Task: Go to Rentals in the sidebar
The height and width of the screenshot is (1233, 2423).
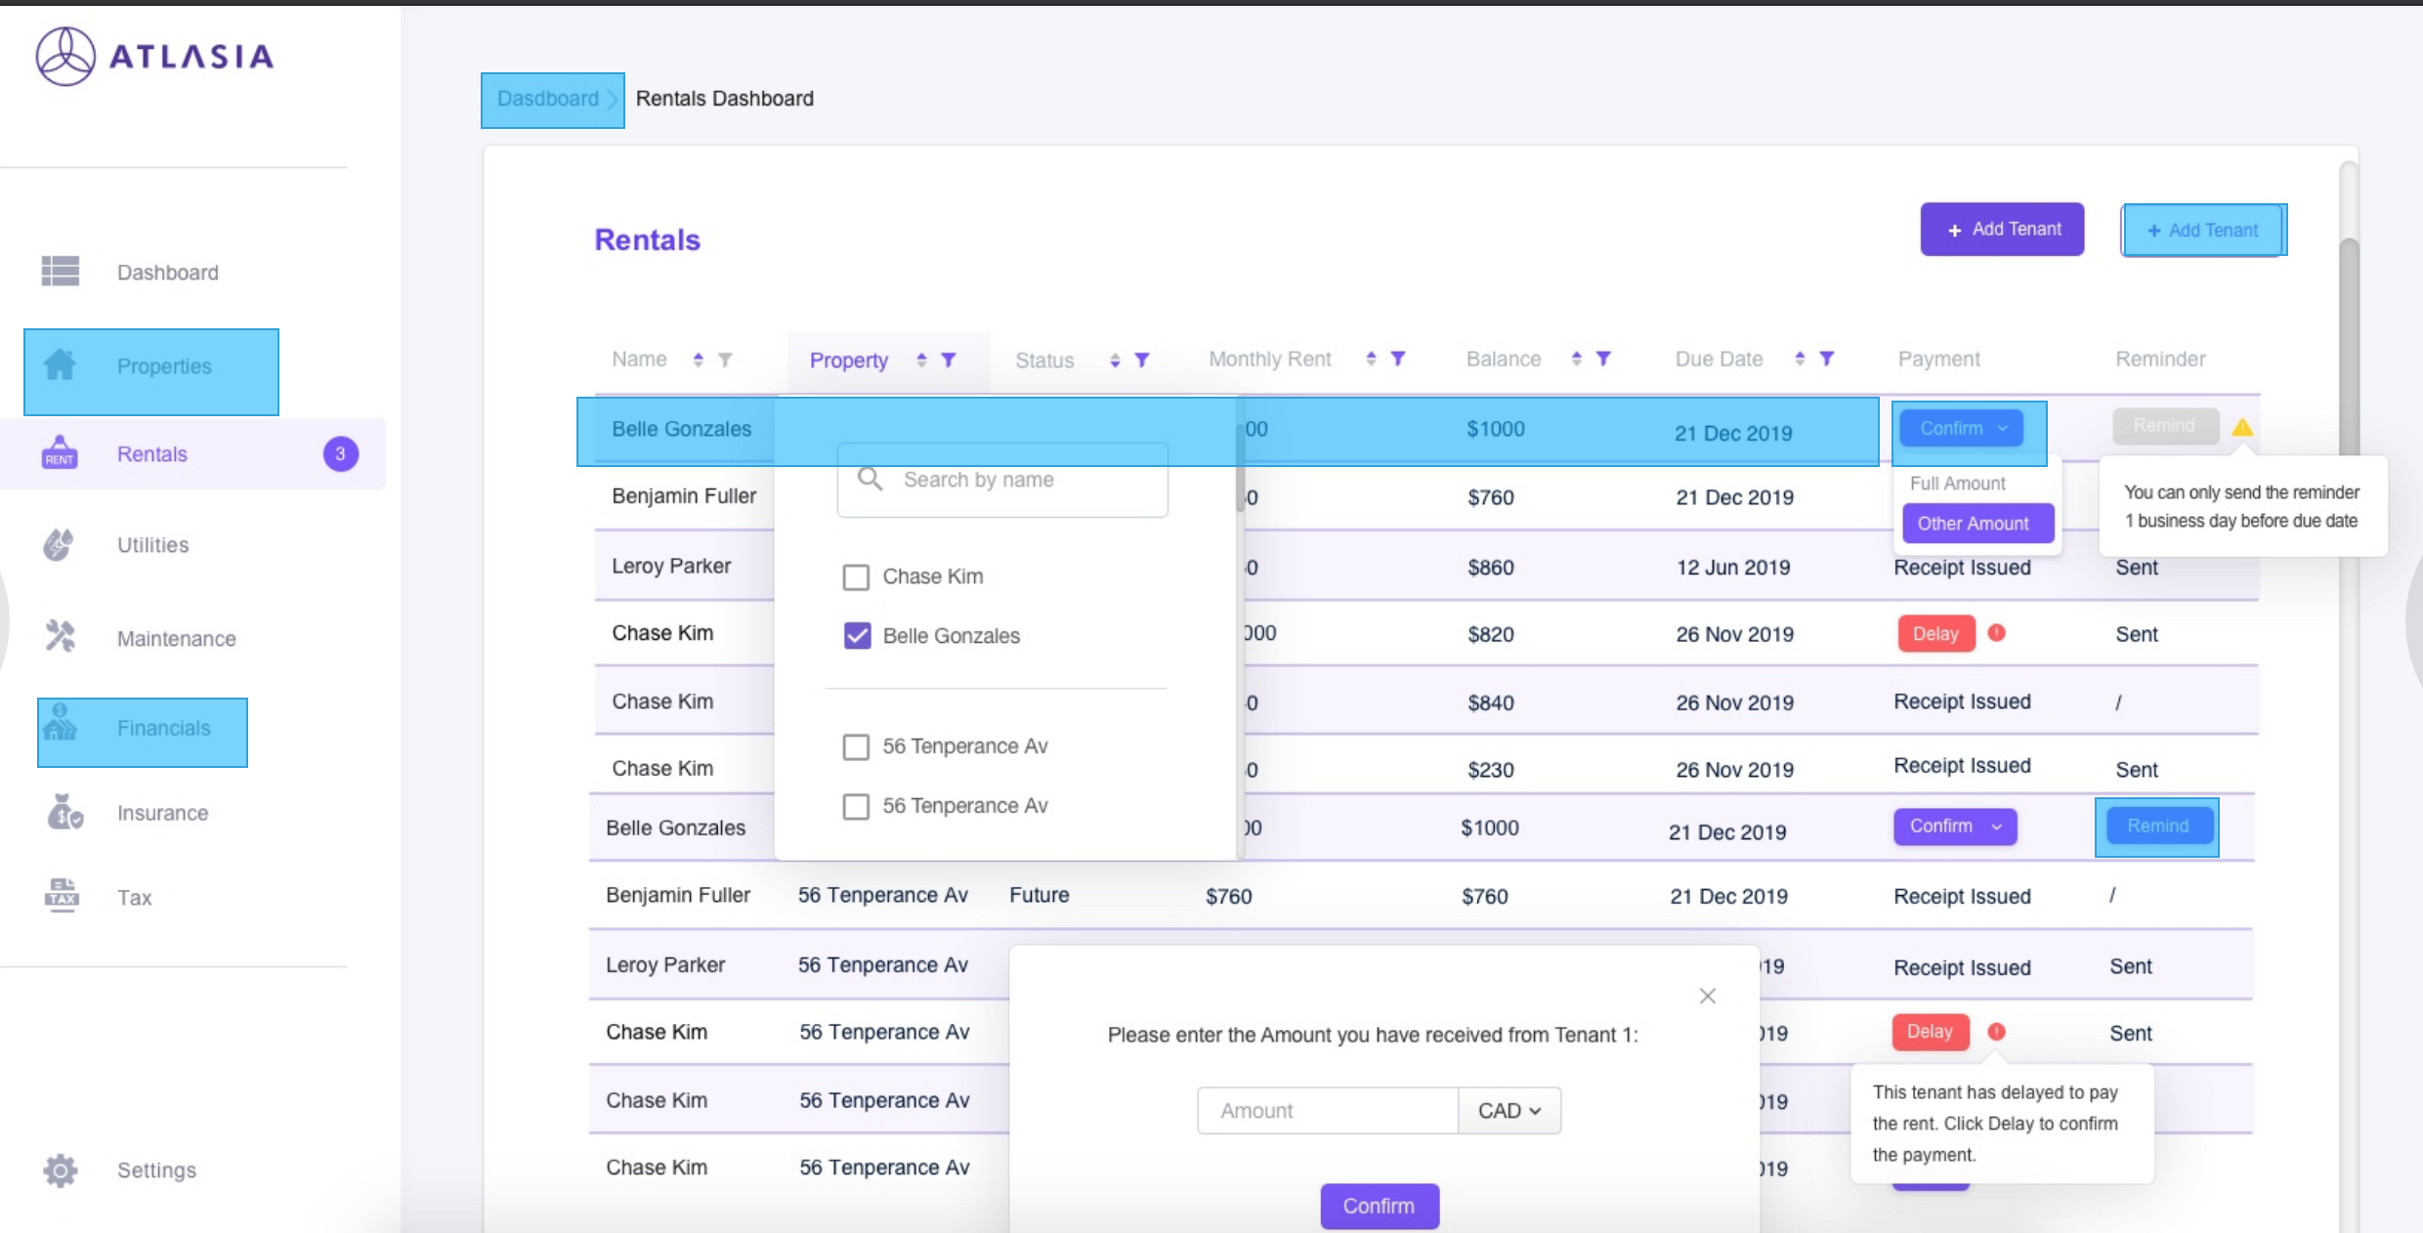Action: pos(151,454)
